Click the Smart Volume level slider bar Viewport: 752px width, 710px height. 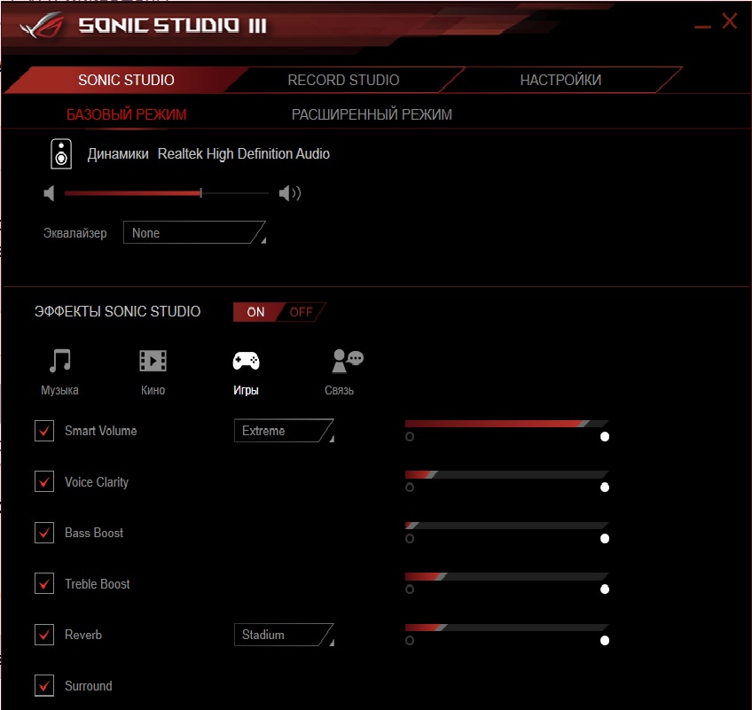[x=507, y=424]
